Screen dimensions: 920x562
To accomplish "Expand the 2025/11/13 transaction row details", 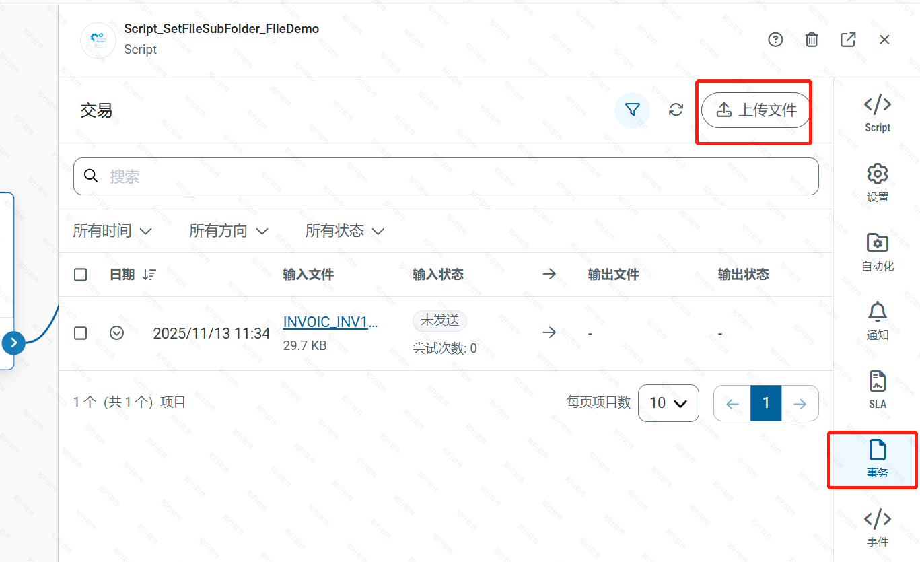I will (117, 333).
